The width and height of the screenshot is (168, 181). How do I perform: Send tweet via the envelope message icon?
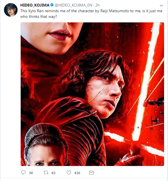point(91,173)
